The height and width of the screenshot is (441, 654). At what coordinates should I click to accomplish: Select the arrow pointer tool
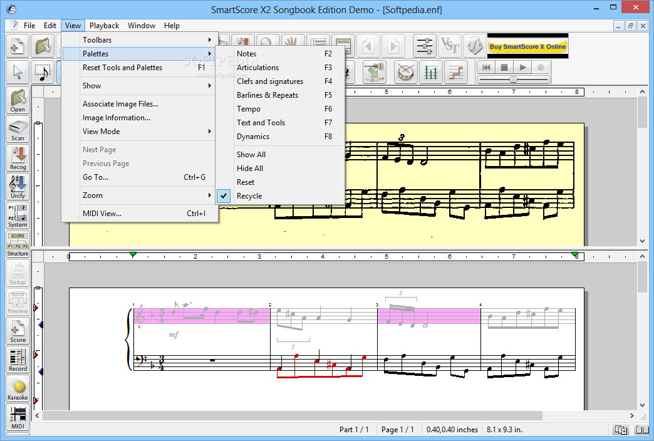coord(17,72)
